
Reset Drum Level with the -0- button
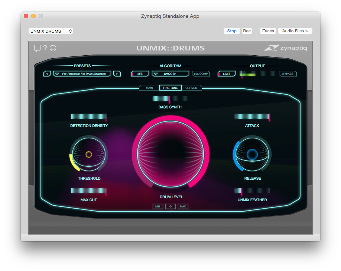pyautogui.click(x=170, y=206)
